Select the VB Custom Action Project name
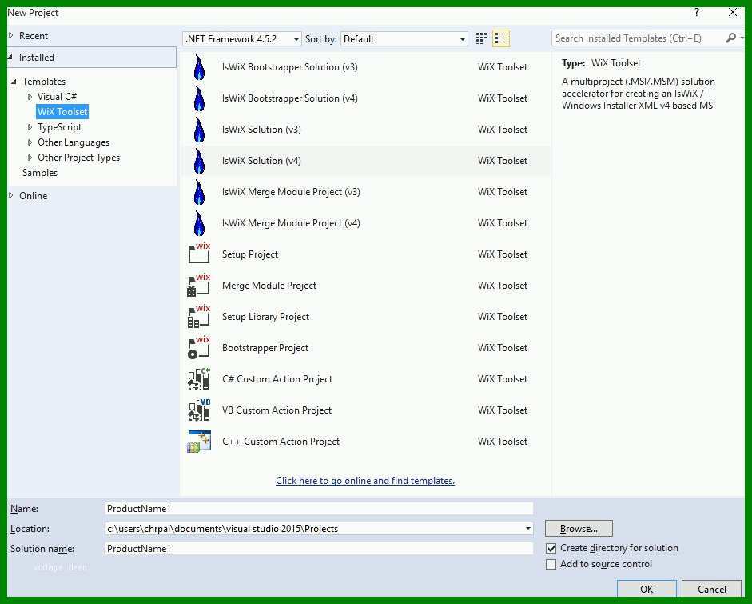The width and height of the screenshot is (752, 604). tap(277, 410)
